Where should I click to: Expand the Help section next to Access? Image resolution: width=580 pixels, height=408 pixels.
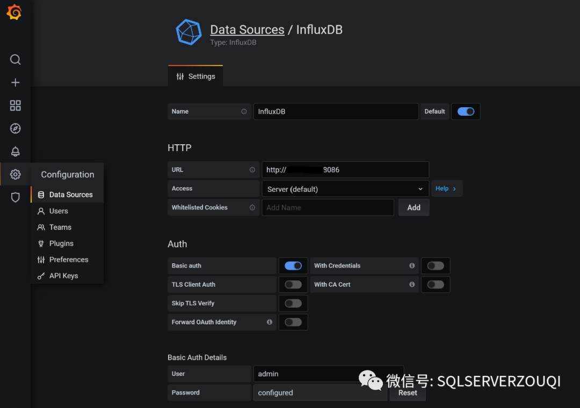point(446,189)
